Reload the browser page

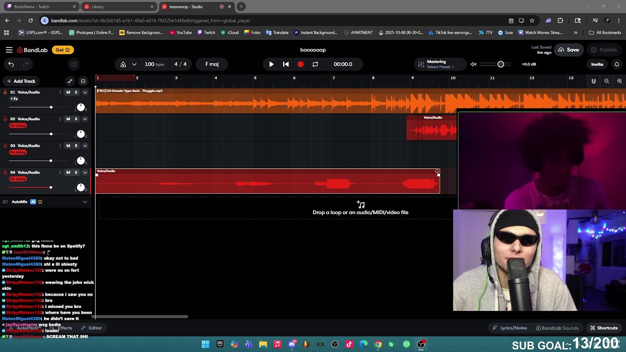pyautogui.click(x=30, y=21)
